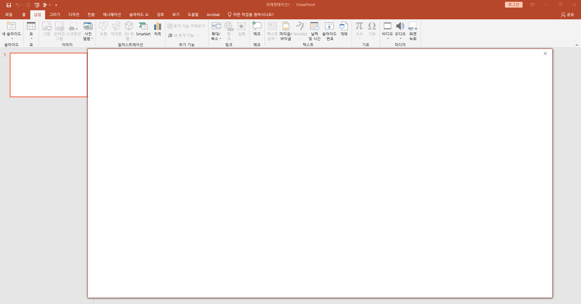This screenshot has height=304, width=581.
Task: Click the Login (로그인) button
Action: tap(514, 5)
